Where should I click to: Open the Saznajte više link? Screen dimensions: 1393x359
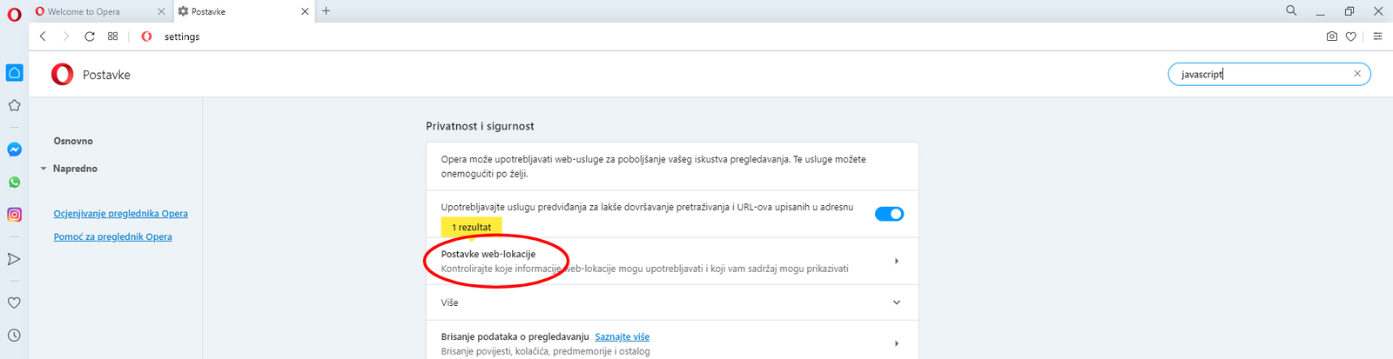[x=622, y=337]
